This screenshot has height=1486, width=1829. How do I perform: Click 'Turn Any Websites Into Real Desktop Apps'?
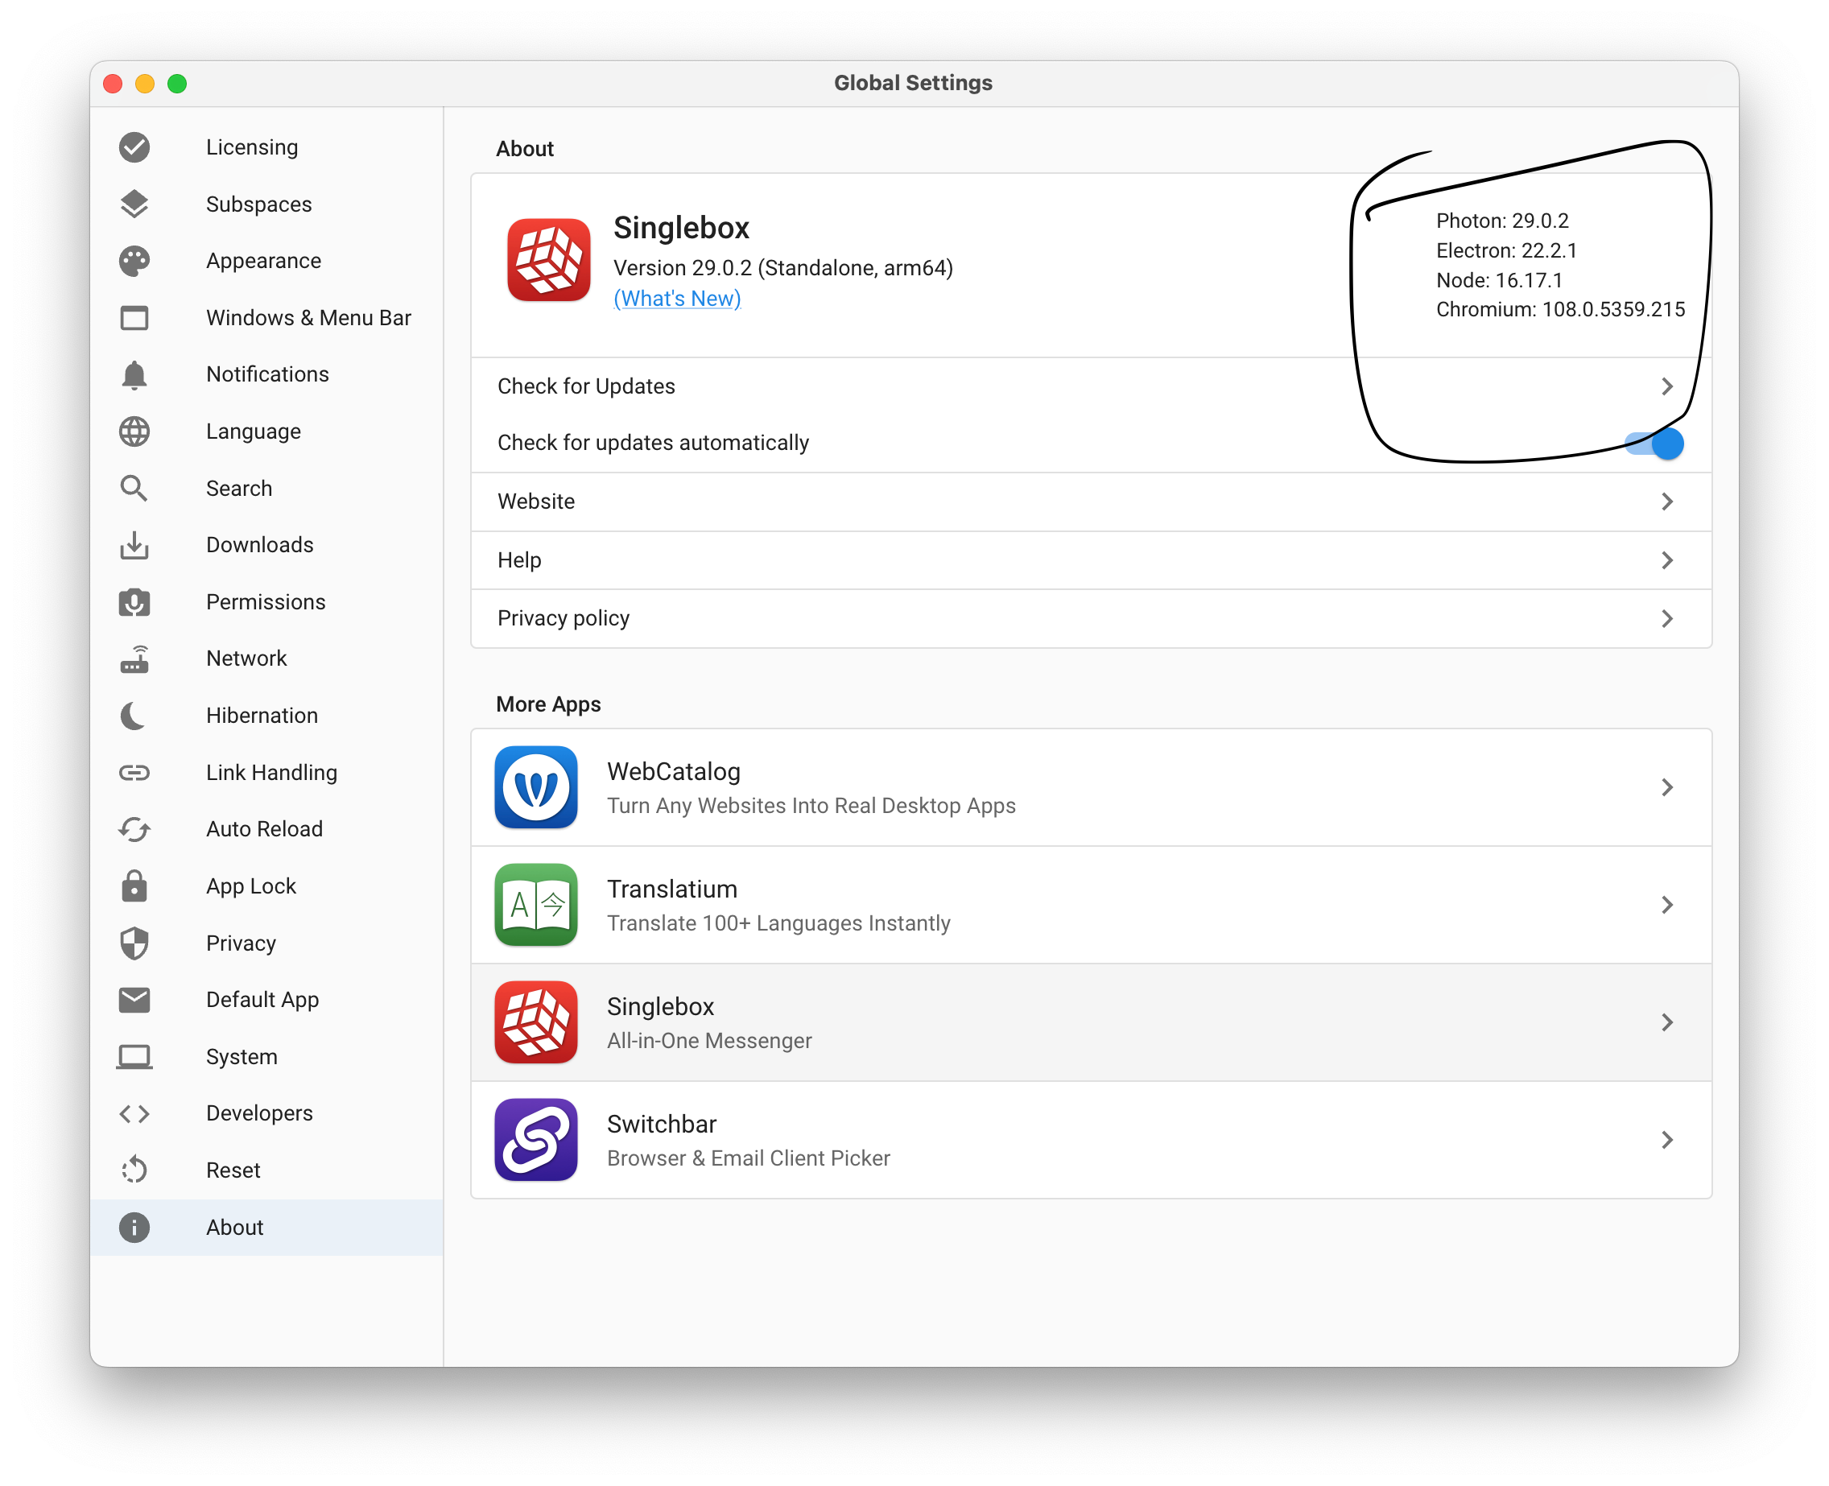click(x=811, y=807)
